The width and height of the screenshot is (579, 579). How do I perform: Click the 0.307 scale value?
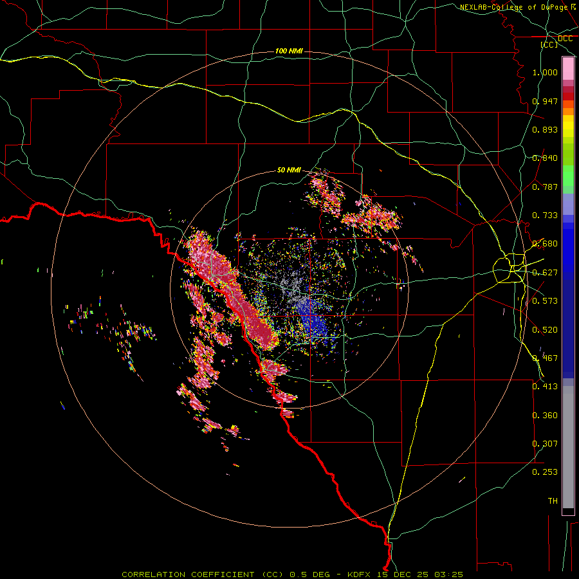545,444
